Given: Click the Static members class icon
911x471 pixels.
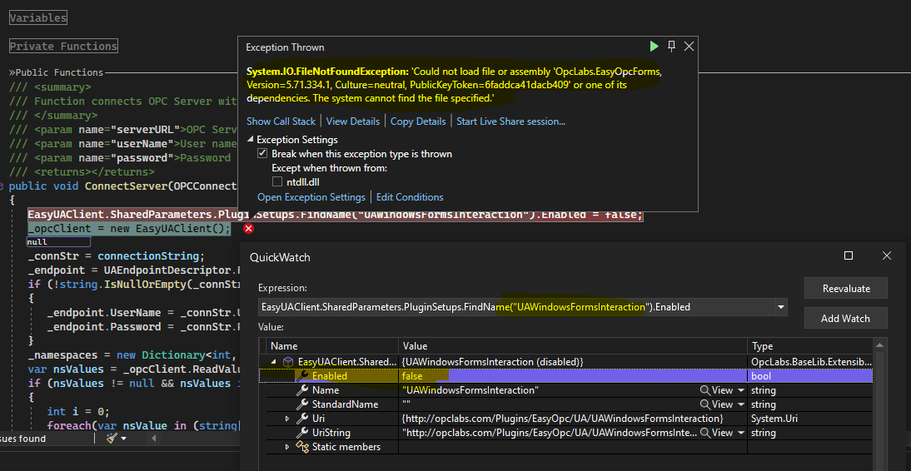Looking at the screenshot, I should click(302, 447).
